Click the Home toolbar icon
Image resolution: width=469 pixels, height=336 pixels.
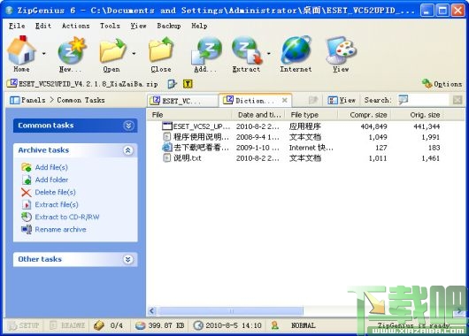pyautogui.click(x=21, y=50)
